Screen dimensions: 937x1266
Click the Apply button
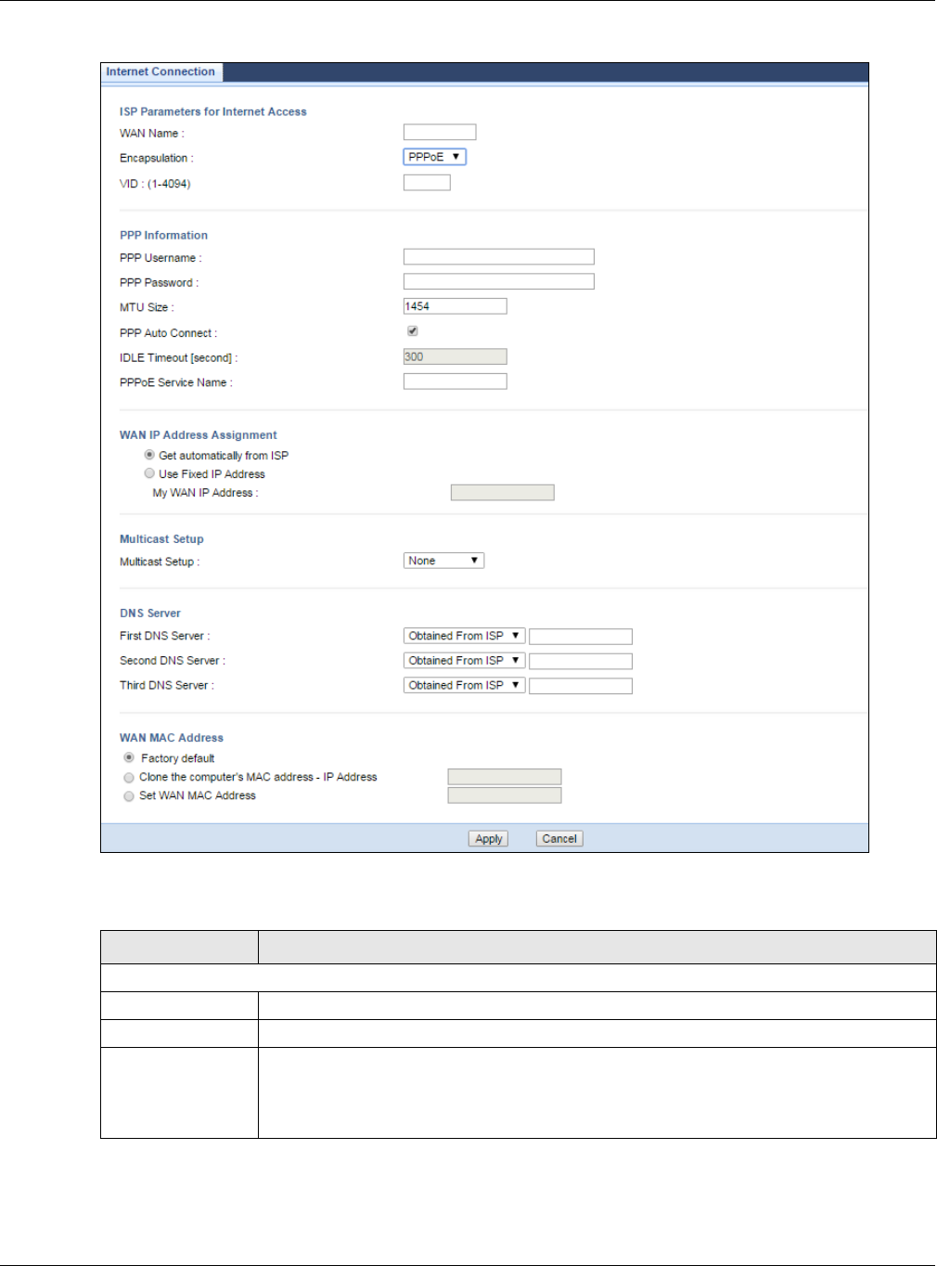pyautogui.click(x=488, y=839)
